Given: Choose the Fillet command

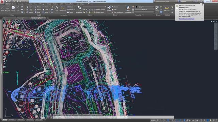Looking at the screenshot, I should (45, 9).
